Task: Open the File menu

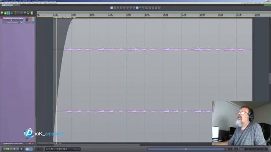Action: click(1, 3)
